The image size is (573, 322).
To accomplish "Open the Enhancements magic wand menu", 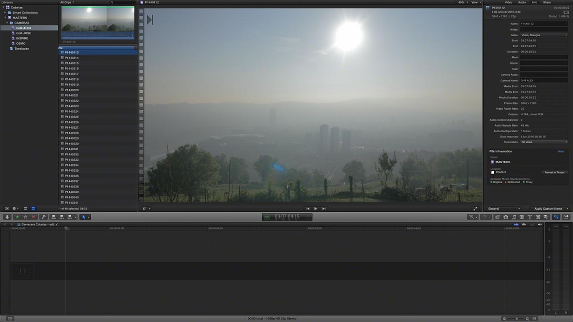I will [474, 217].
